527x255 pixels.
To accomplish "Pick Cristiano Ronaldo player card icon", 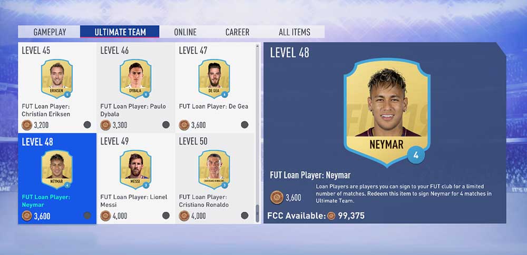I will click(x=214, y=169).
